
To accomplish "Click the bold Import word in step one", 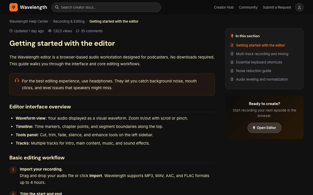I will (96, 175).
